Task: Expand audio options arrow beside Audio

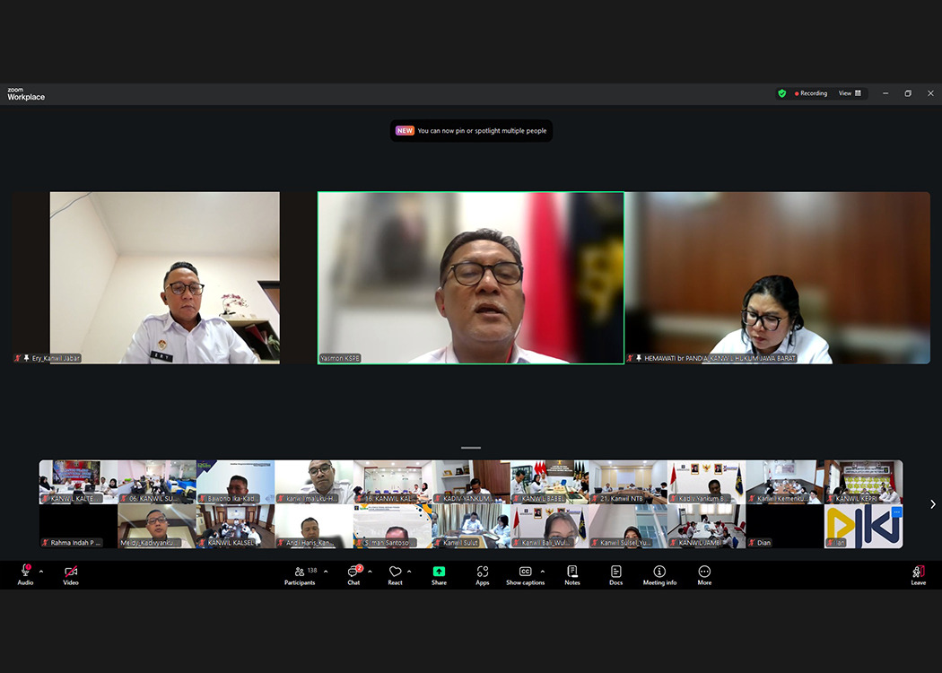Action: click(41, 572)
